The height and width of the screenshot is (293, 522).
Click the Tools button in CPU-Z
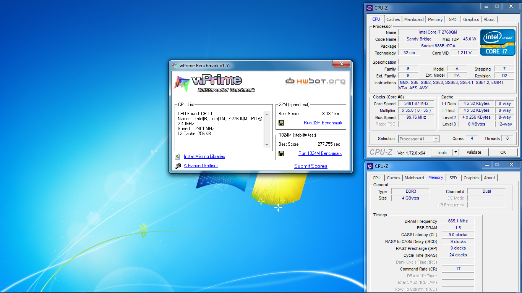coord(442,152)
